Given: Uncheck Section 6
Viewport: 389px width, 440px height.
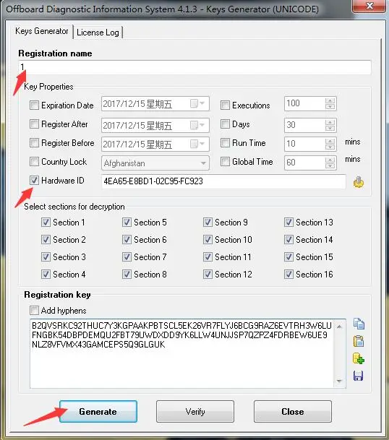Looking at the screenshot, I should (127, 240).
